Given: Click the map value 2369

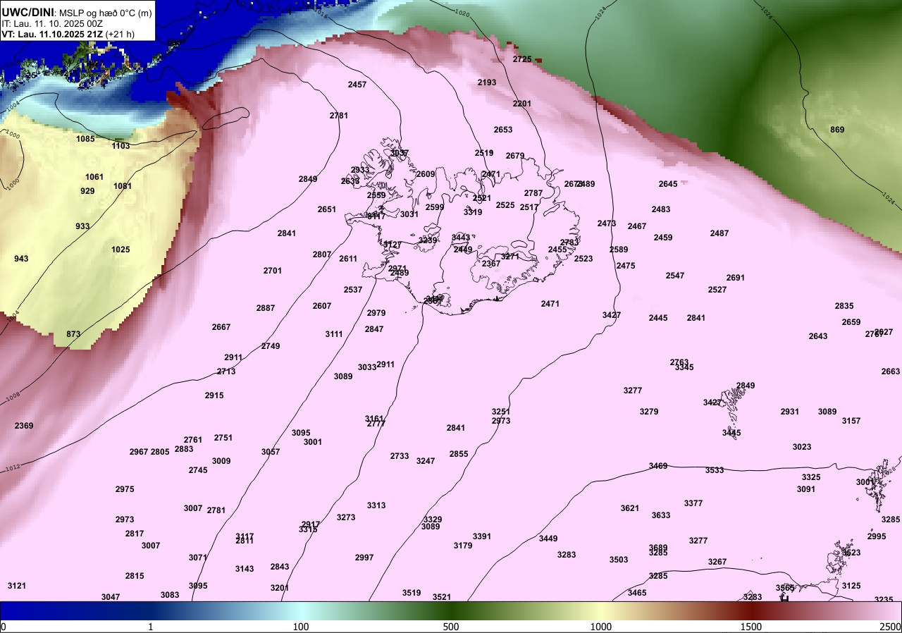Looking at the screenshot, I should (x=24, y=426).
